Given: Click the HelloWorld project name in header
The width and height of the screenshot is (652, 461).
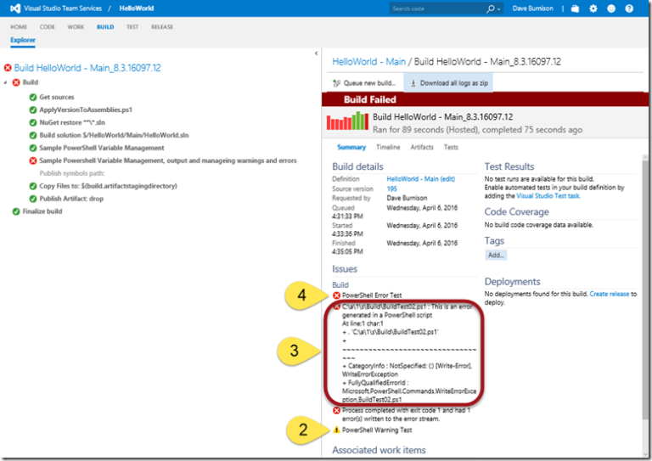Looking at the screenshot, I should pos(137,8).
